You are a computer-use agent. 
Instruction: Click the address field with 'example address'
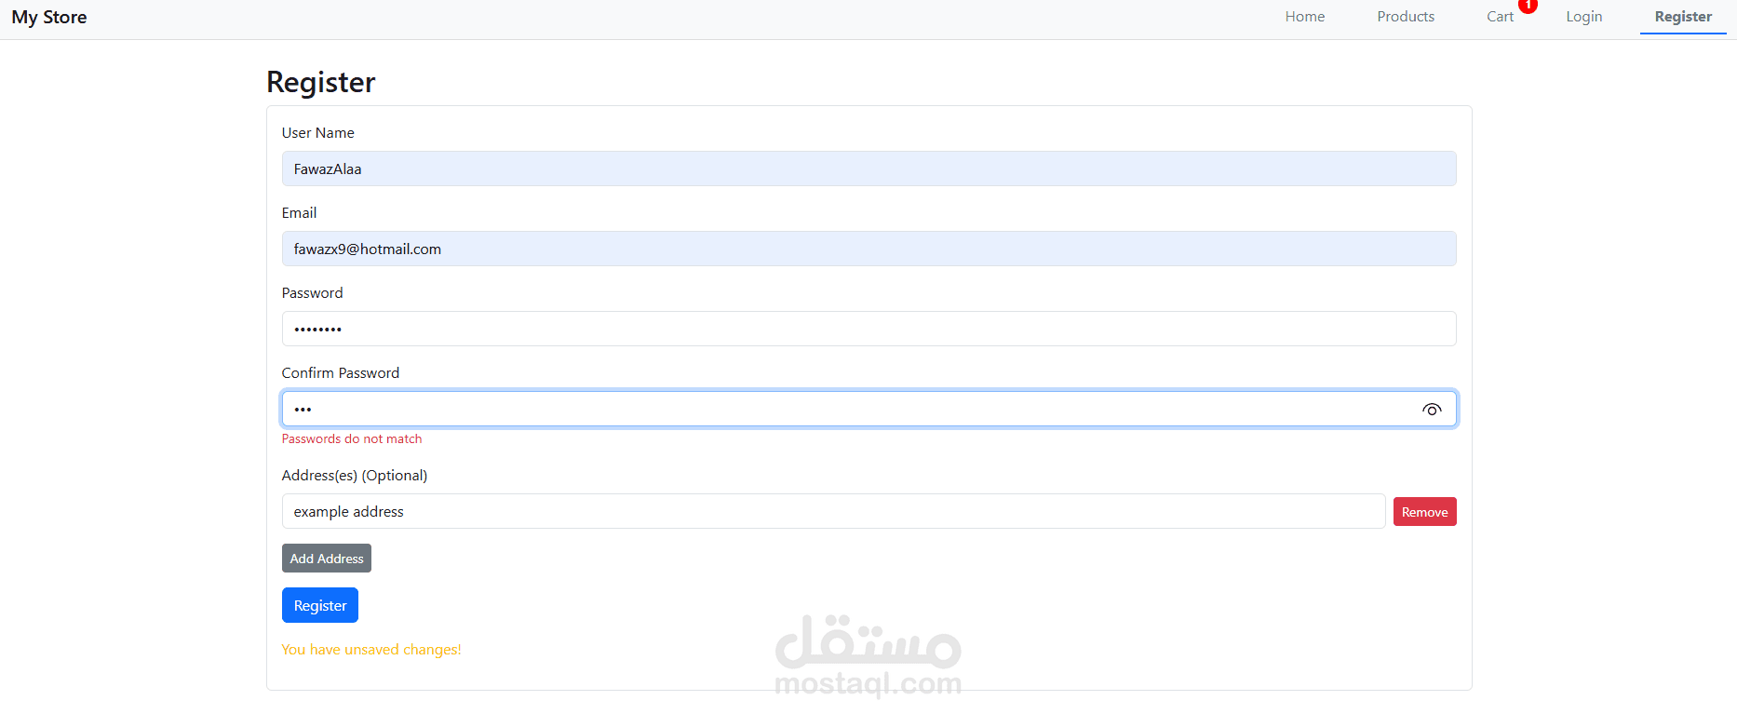click(833, 511)
